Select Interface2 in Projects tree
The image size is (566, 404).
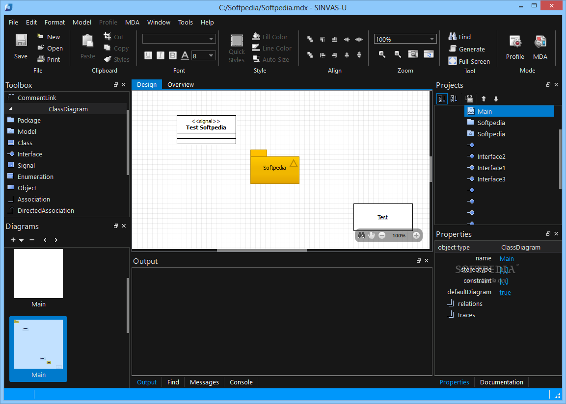pos(491,156)
